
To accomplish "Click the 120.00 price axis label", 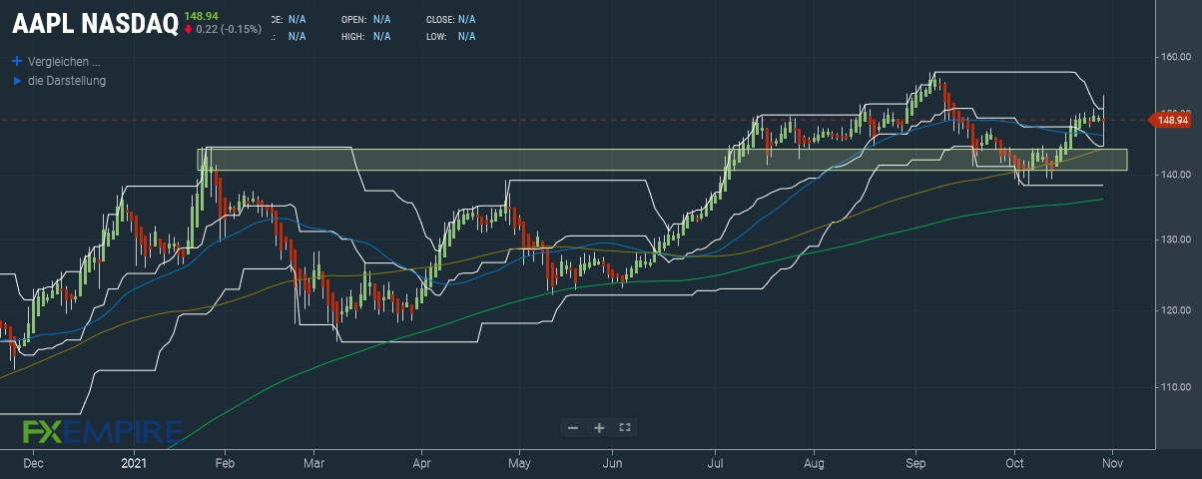I will click(1175, 311).
